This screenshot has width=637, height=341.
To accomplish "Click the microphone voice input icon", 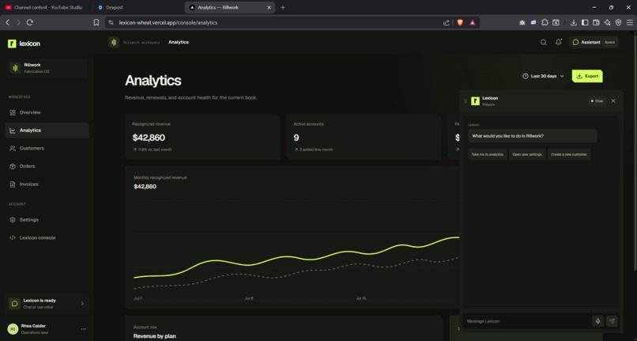I will [x=597, y=321].
